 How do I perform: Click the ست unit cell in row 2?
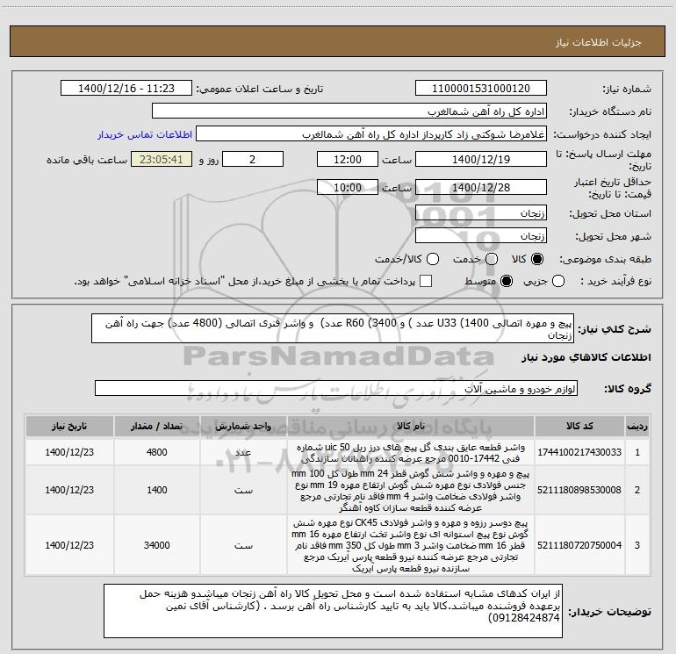click(x=243, y=490)
